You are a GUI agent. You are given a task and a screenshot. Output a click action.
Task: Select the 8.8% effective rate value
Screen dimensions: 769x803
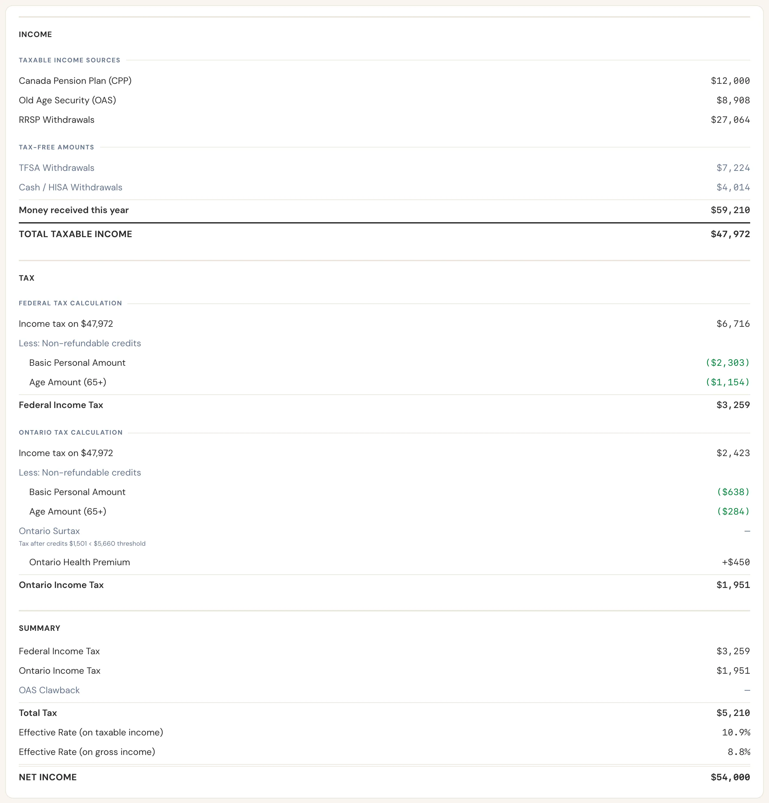(x=739, y=752)
